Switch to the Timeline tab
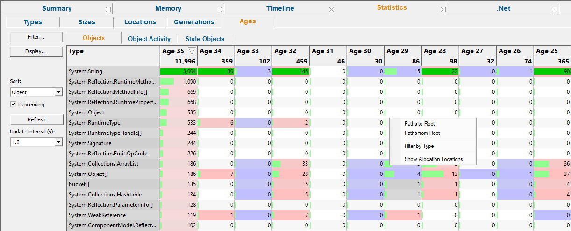 coord(280,8)
